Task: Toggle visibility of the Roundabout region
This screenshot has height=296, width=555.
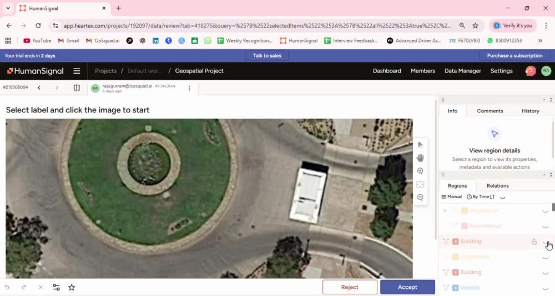Action: click(546, 226)
